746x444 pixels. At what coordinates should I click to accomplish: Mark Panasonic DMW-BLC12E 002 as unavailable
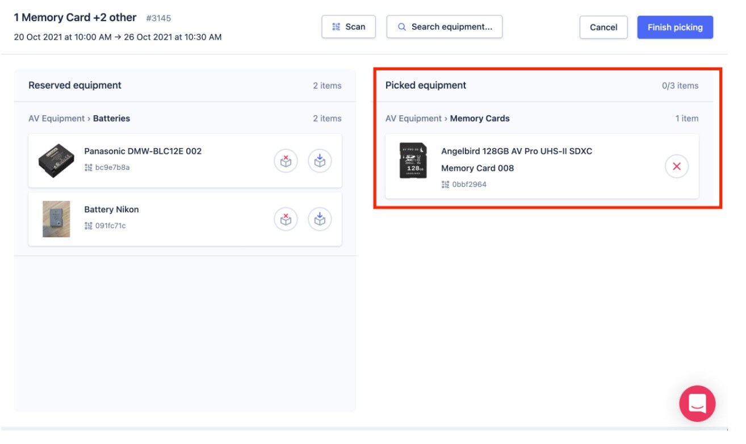click(x=286, y=161)
